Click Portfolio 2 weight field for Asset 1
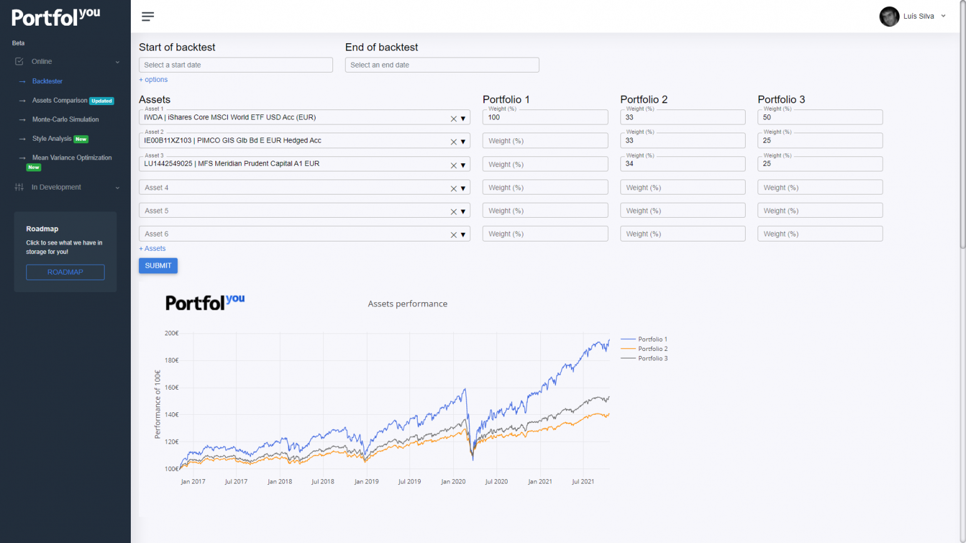Viewport: 966px width, 543px height. click(683, 117)
